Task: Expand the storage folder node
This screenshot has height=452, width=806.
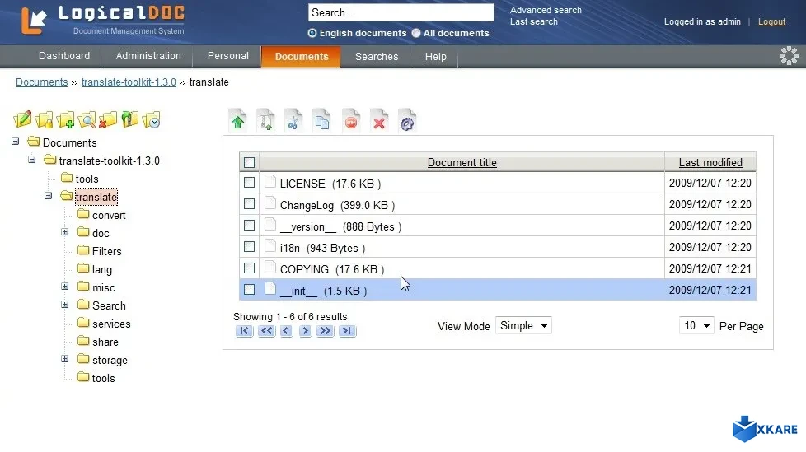Action: pyautogui.click(x=65, y=359)
